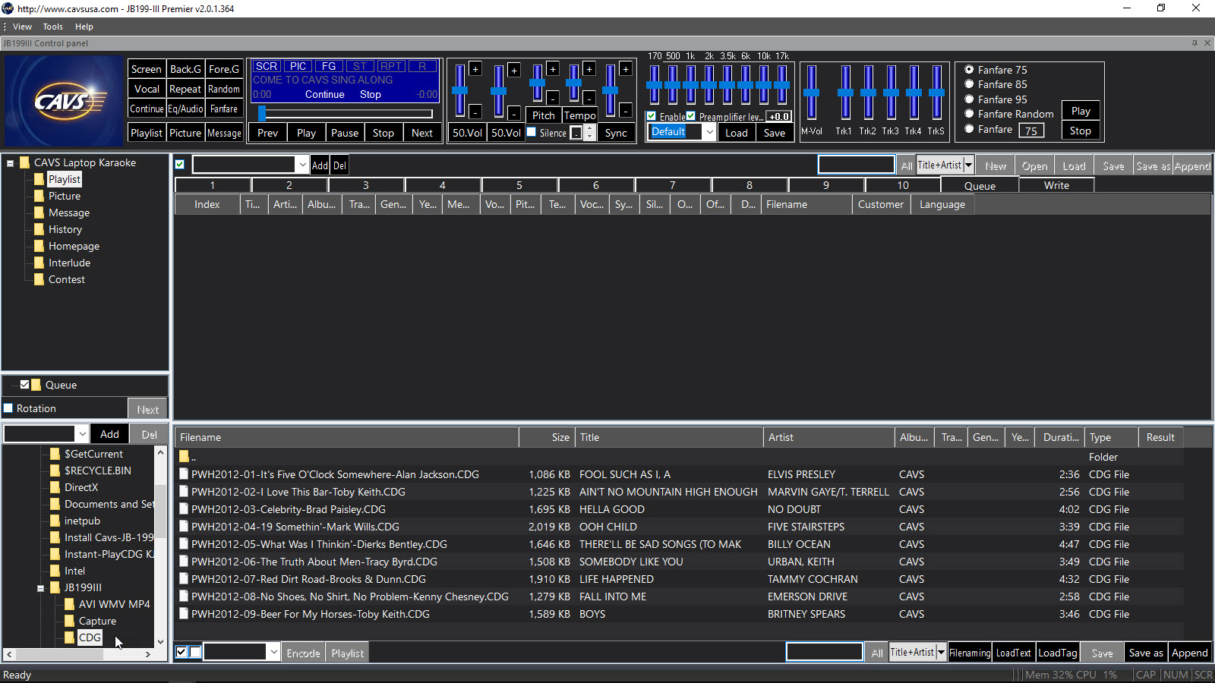Viewport: 1215px width, 683px height.
Task: Open the View menu
Action: tap(22, 27)
